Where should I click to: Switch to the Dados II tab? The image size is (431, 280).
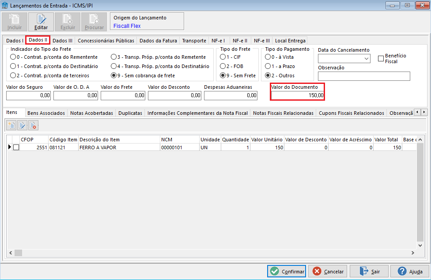(38, 40)
